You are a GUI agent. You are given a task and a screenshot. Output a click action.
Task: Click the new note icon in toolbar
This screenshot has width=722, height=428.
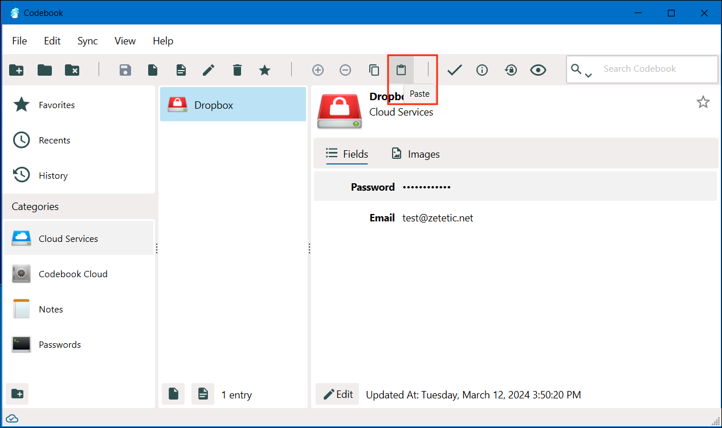pyautogui.click(x=181, y=70)
